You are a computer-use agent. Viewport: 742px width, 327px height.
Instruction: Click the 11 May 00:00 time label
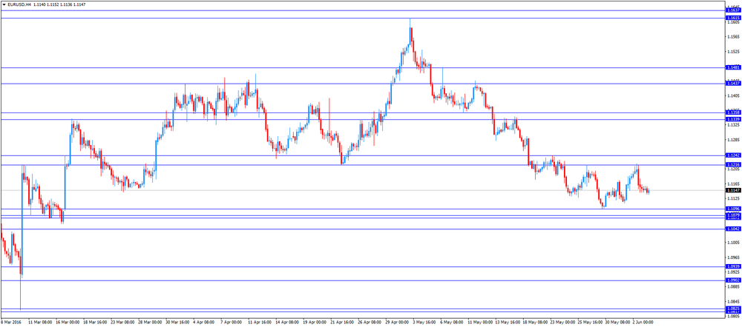click(x=479, y=323)
